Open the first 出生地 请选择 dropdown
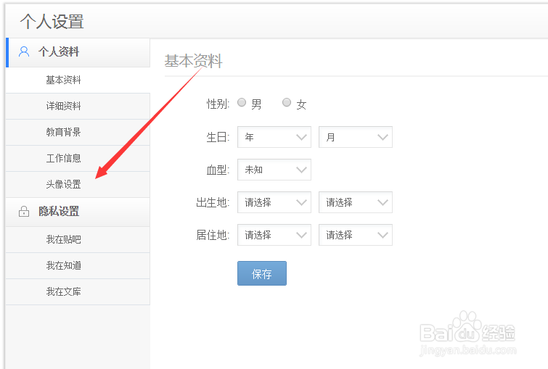This screenshot has height=369, width=548. point(274,202)
